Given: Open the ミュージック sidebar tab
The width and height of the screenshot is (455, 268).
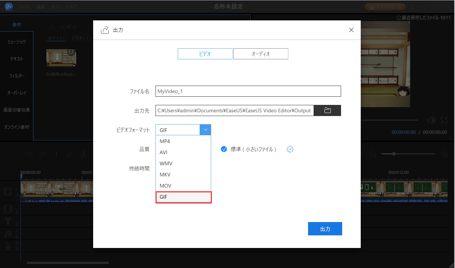Looking at the screenshot, I should 17,42.
